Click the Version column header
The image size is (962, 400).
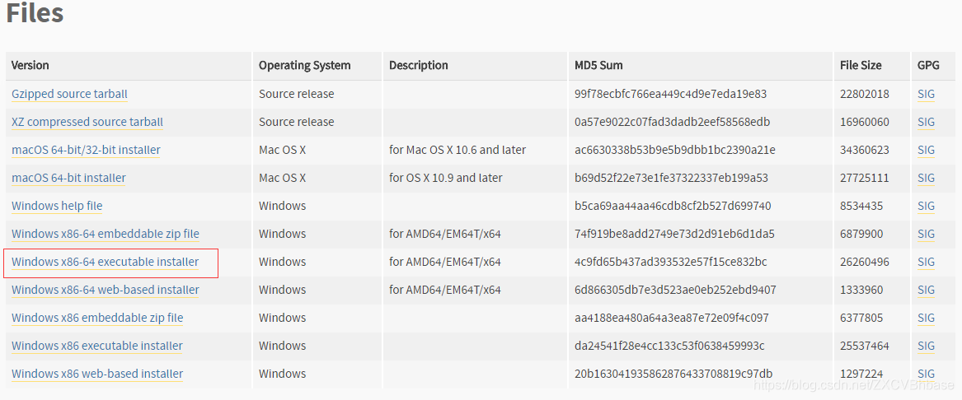click(30, 65)
